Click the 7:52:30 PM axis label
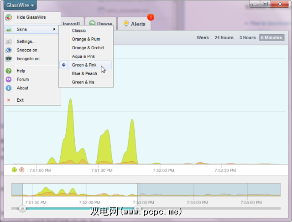 [225, 170]
